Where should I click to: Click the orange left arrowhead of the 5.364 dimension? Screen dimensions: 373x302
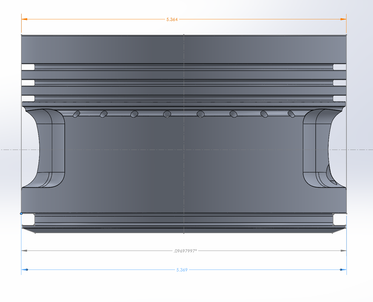(x=25, y=19)
